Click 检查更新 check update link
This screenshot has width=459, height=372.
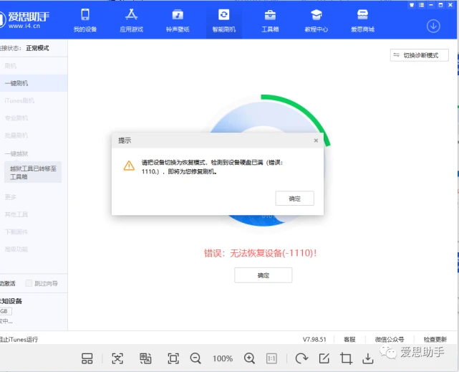(x=435, y=339)
